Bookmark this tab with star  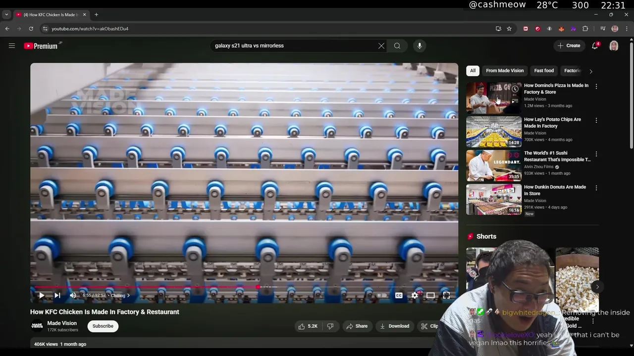509,29
